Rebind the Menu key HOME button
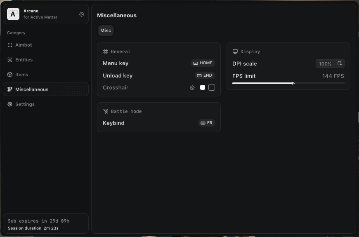Screen dimensions: 359x237 coord(203,63)
